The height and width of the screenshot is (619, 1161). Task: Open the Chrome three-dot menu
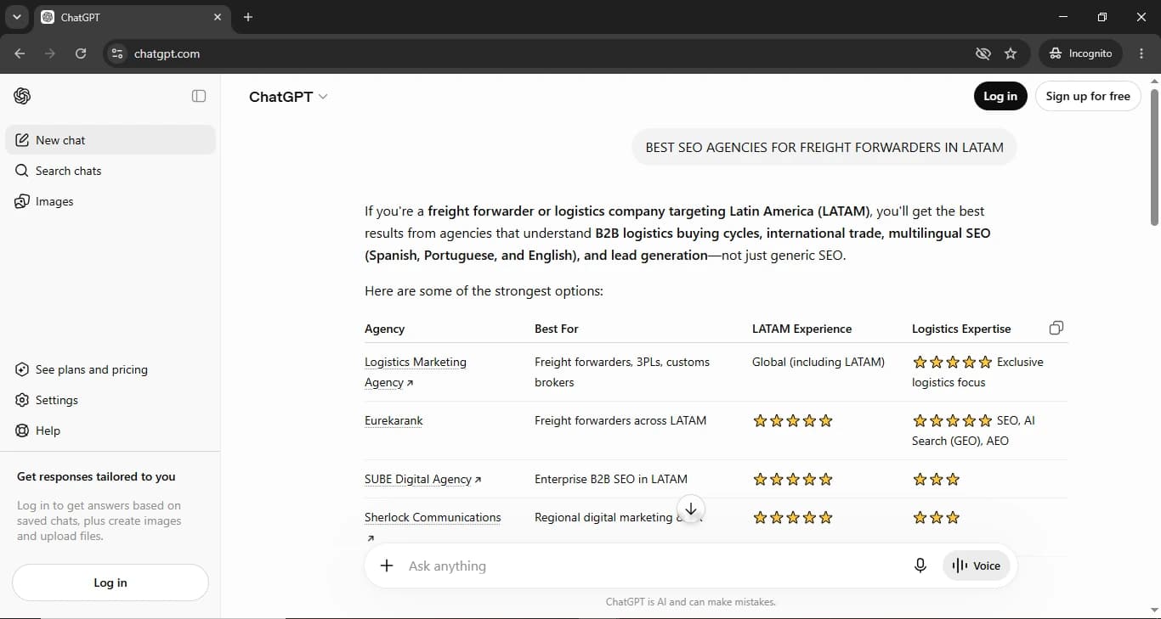1141,53
